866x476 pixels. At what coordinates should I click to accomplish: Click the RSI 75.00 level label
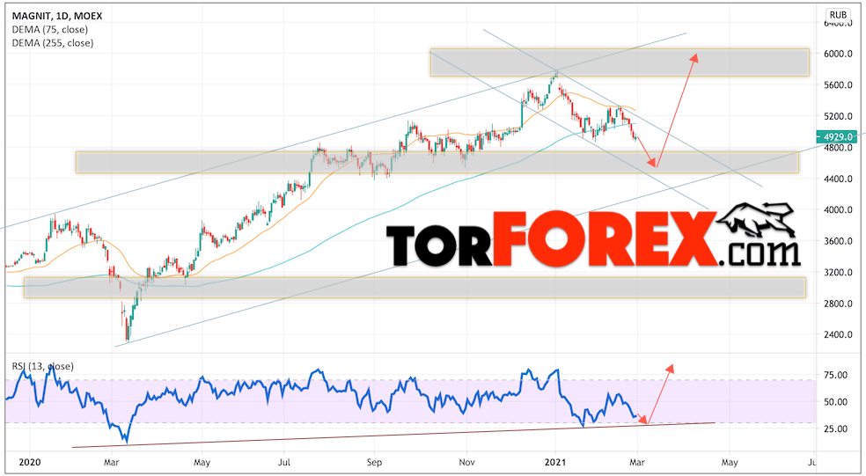(835, 376)
